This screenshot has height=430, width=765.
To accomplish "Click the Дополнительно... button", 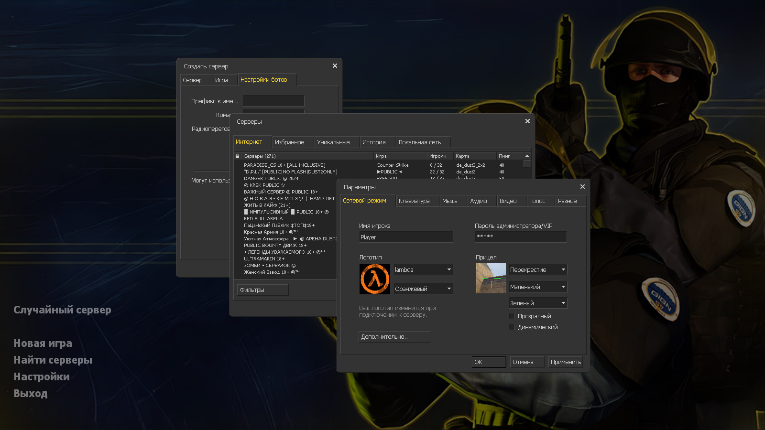I will click(x=394, y=337).
